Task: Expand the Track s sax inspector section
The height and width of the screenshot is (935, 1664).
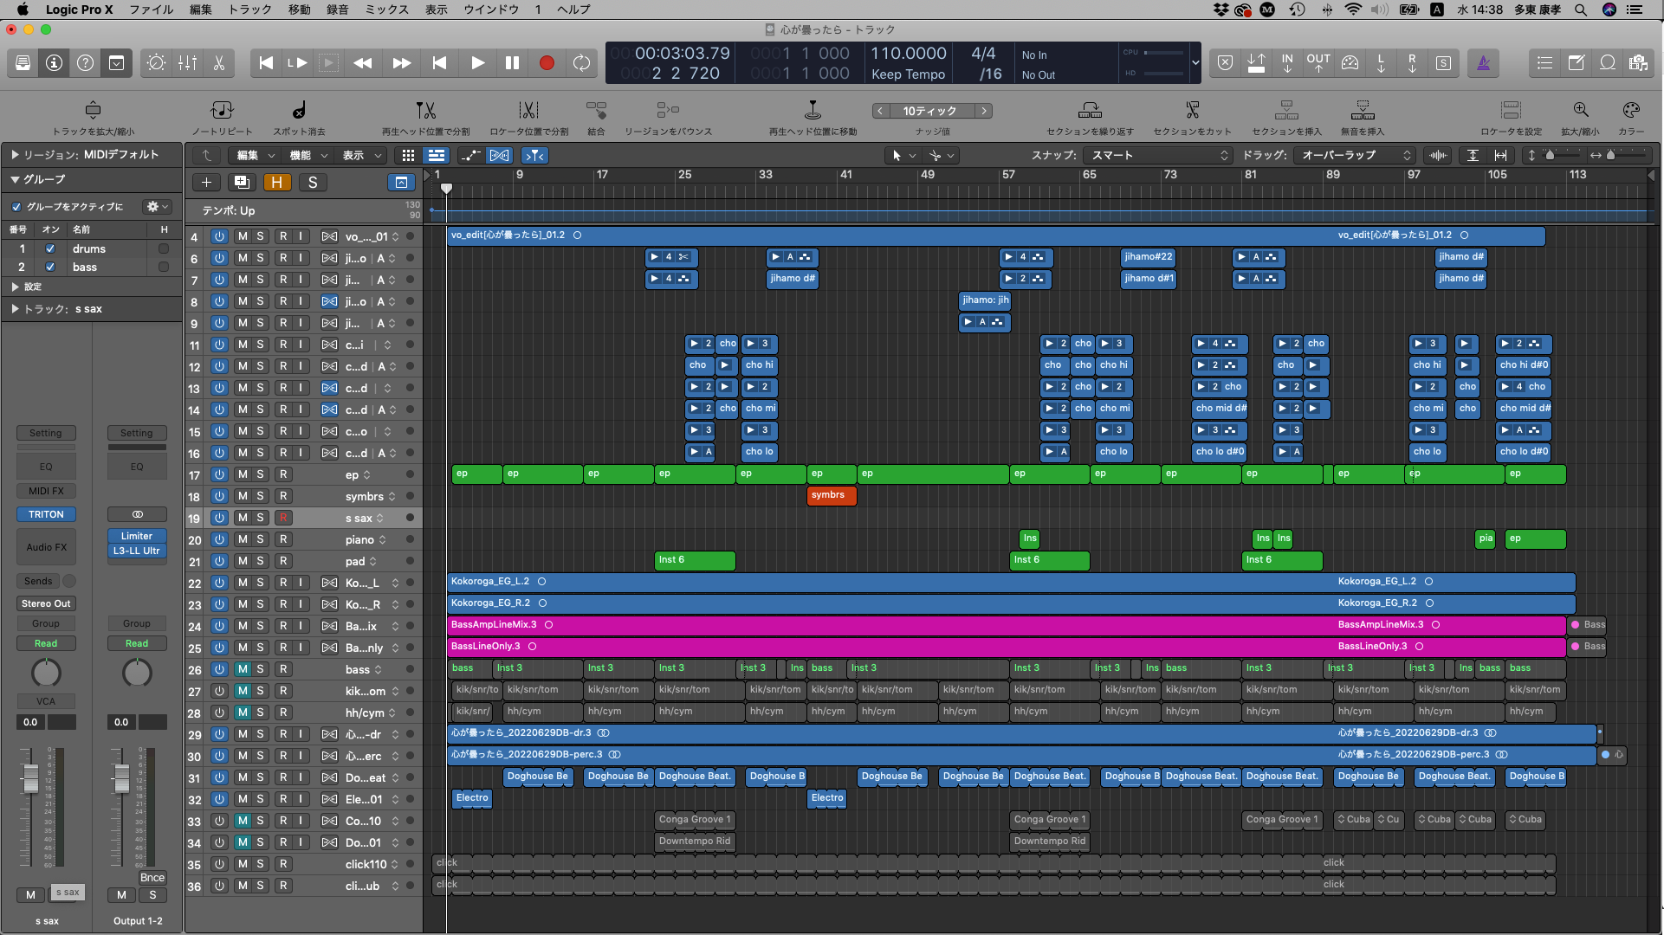Action: point(15,309)
